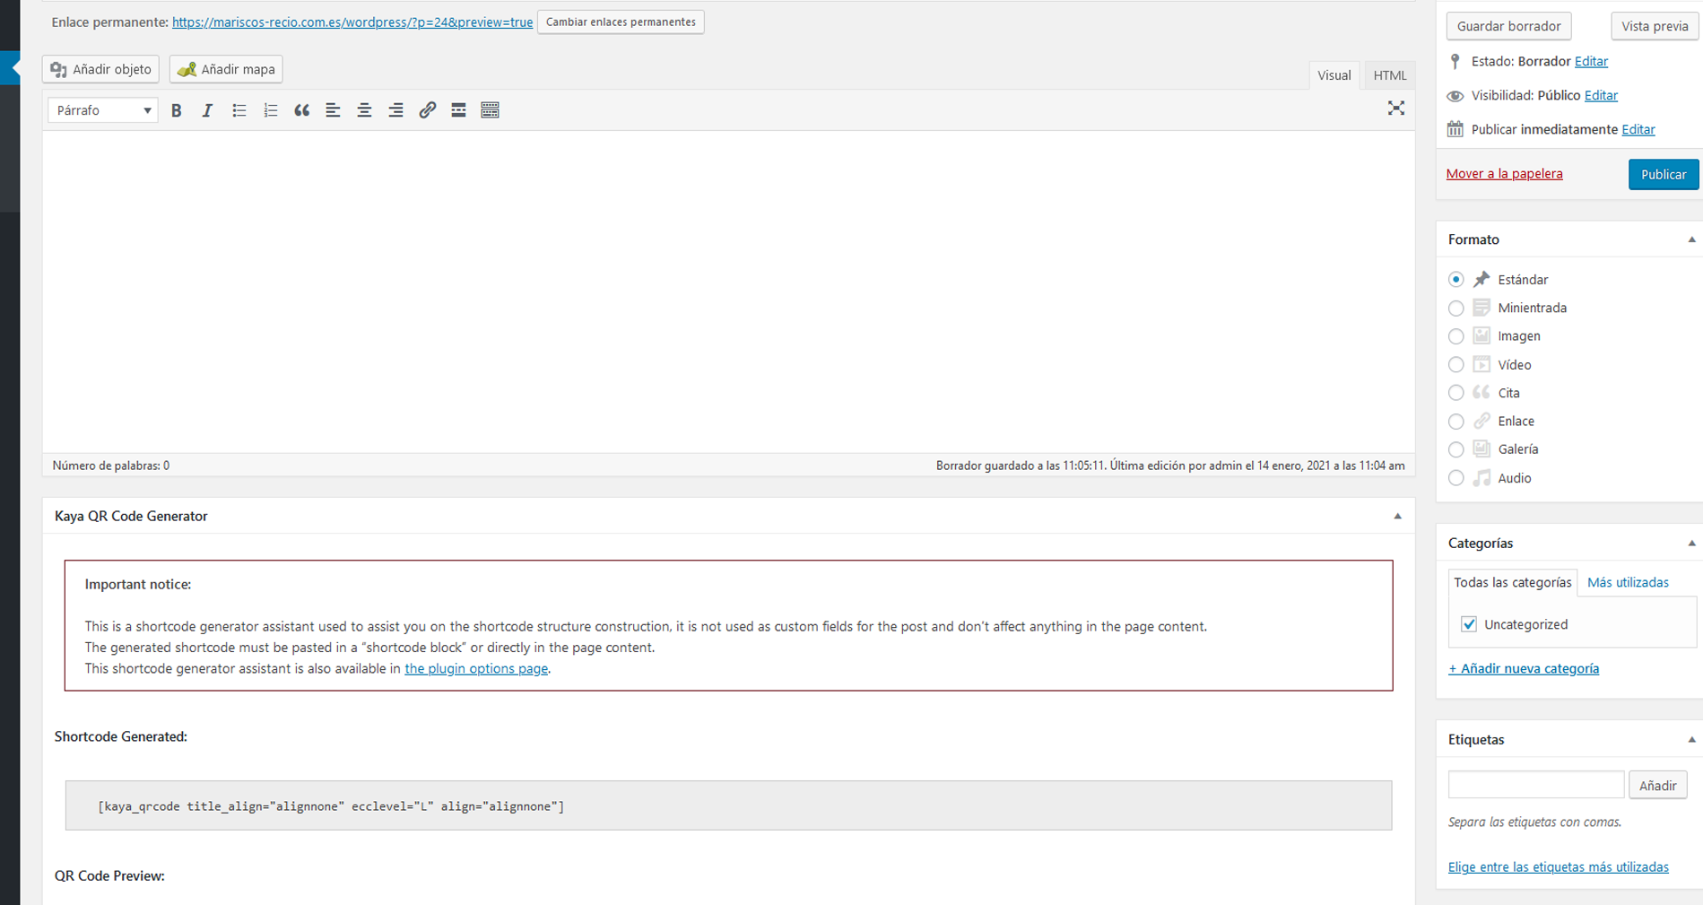Insert or edit link icon
Screen dimensions: 1703x905
point(427,110)
